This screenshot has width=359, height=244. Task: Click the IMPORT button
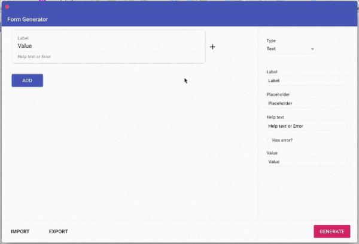tap(20, 231)
